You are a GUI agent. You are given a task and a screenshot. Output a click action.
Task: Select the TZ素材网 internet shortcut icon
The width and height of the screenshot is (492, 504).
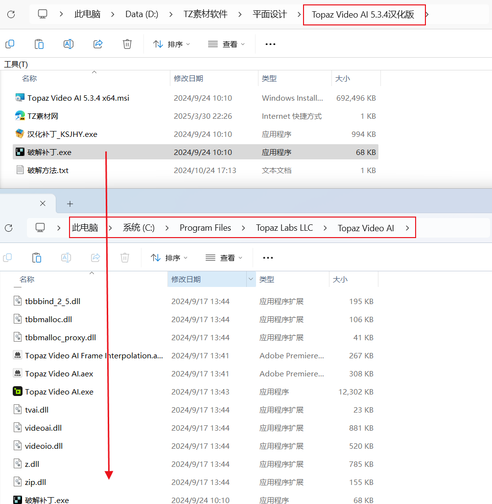point(20,116)
